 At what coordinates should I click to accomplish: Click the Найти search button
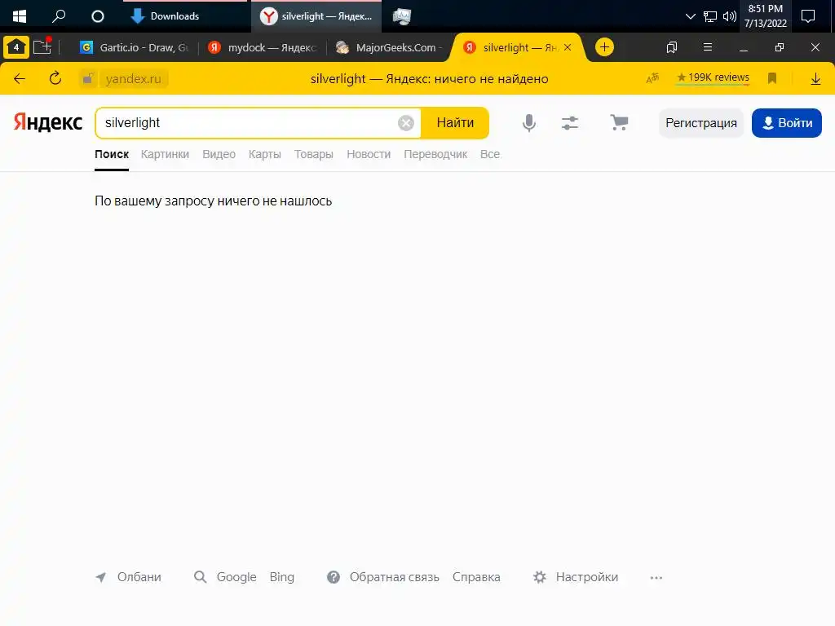[455, 123]
